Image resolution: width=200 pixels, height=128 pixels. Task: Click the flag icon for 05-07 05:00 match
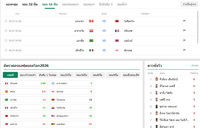pyautogui.click(x=184, y=31)
